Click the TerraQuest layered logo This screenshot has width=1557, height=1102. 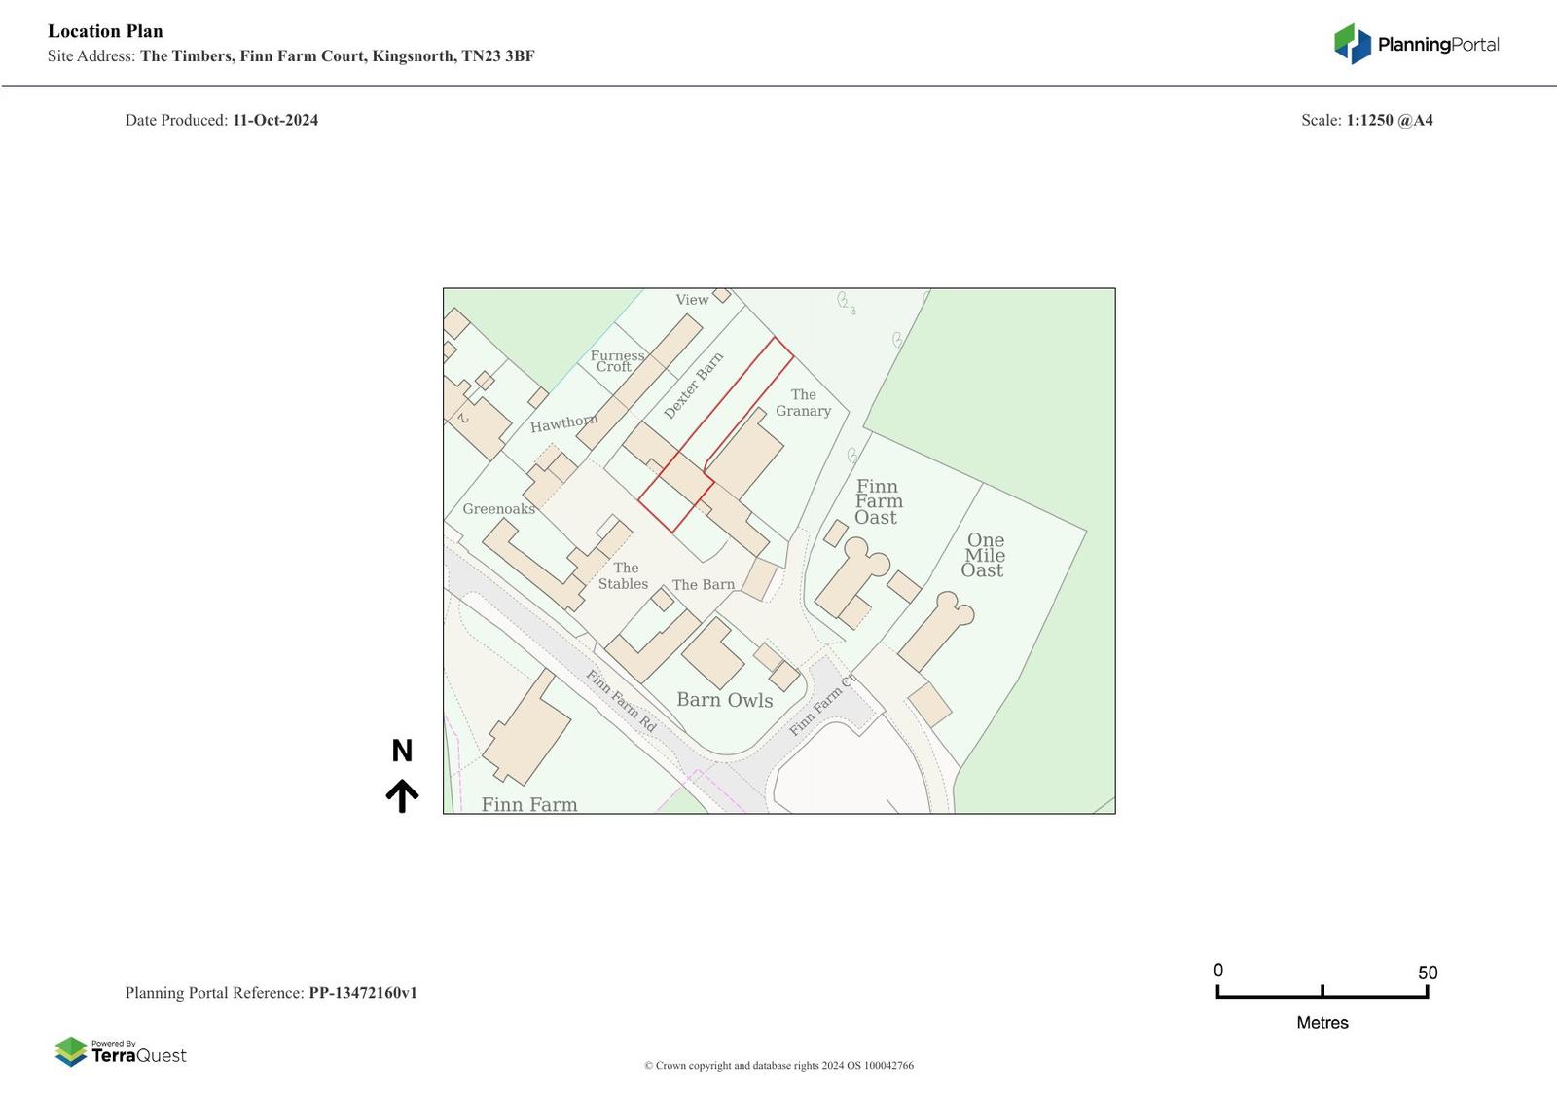pos(71,1051)
